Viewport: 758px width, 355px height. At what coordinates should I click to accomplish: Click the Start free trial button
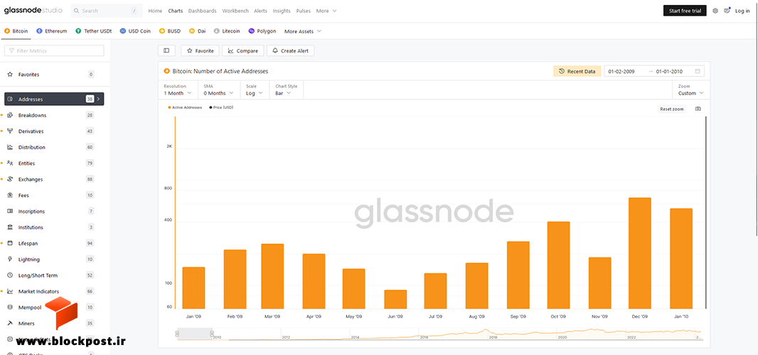click(685, 11)
